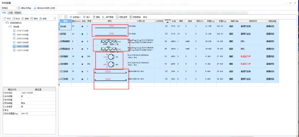Screen dimensions: 299x137
Task: Click the 总重(kg) column header
Action: click(222, 21)
